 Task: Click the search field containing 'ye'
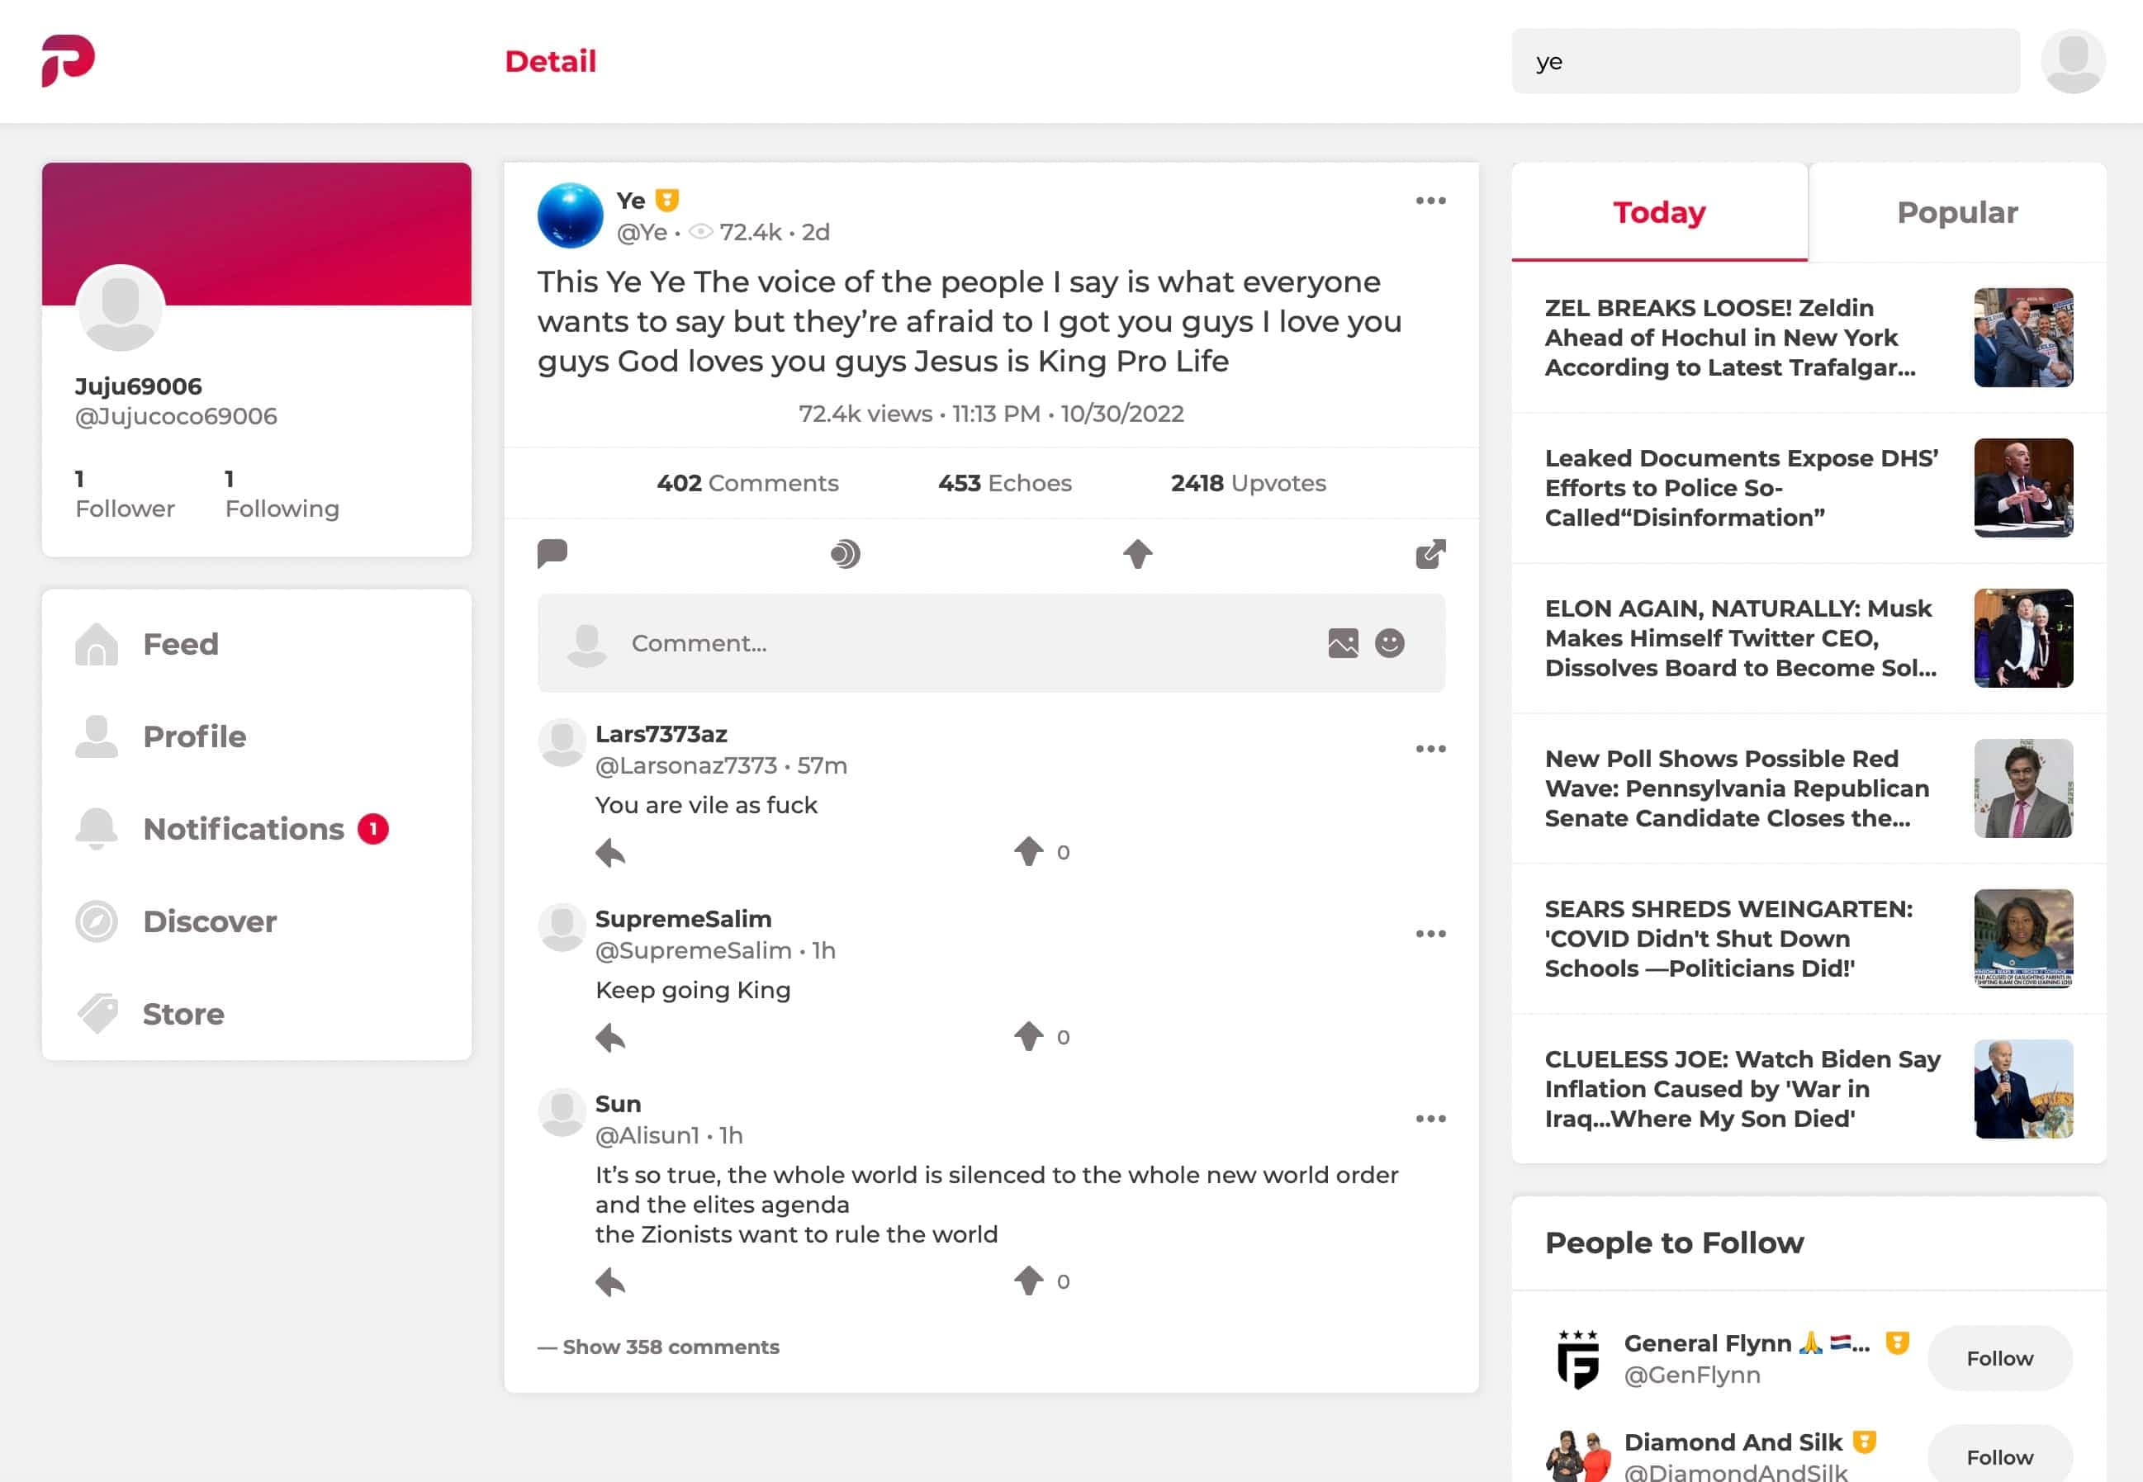click(1765, 61)
